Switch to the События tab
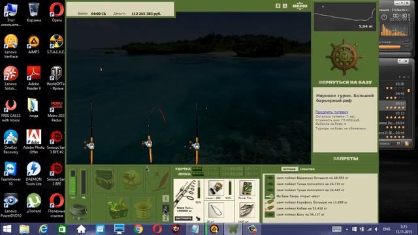Screen dimensions: 418x235 pyautogui.click(x=307, y=169)
